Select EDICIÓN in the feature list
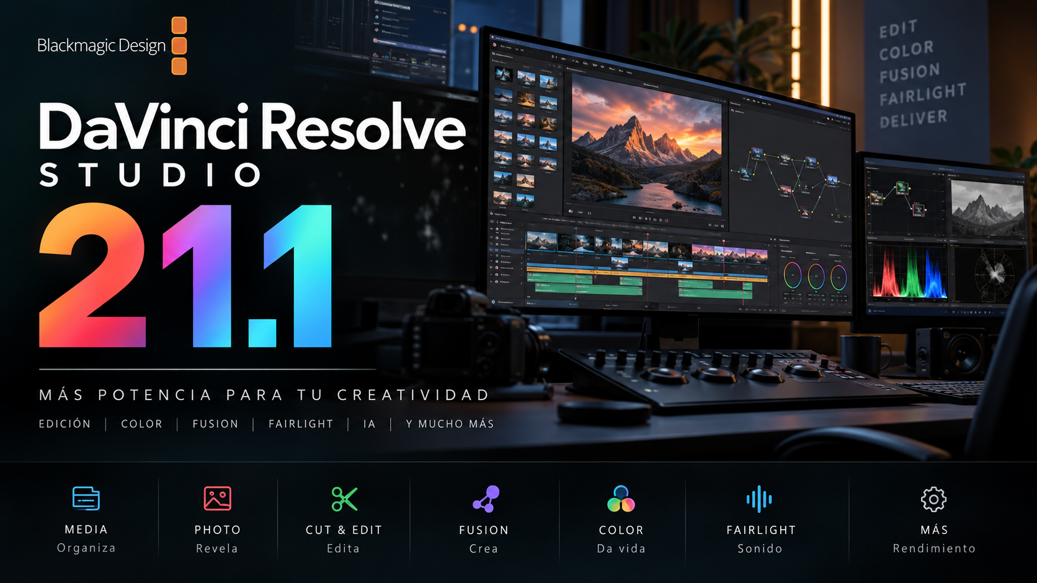The width and height of the screenshot is (1037, 583). click(x=65, y=424)
